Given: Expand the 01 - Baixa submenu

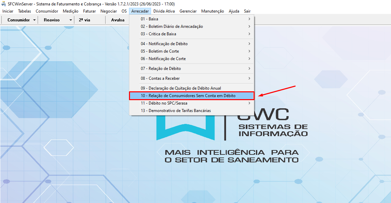Looking at the screenshot, I should (191, 19).
